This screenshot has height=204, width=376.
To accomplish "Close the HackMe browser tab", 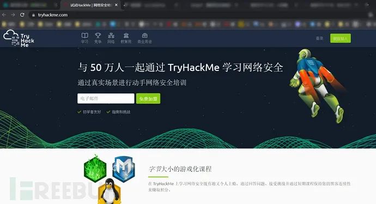I will (x=116, y=5).
